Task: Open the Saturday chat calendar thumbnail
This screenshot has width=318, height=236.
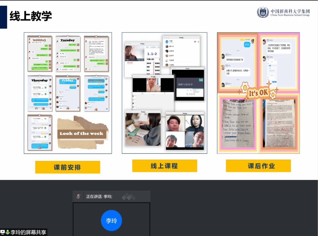Action: pos(96,93)
